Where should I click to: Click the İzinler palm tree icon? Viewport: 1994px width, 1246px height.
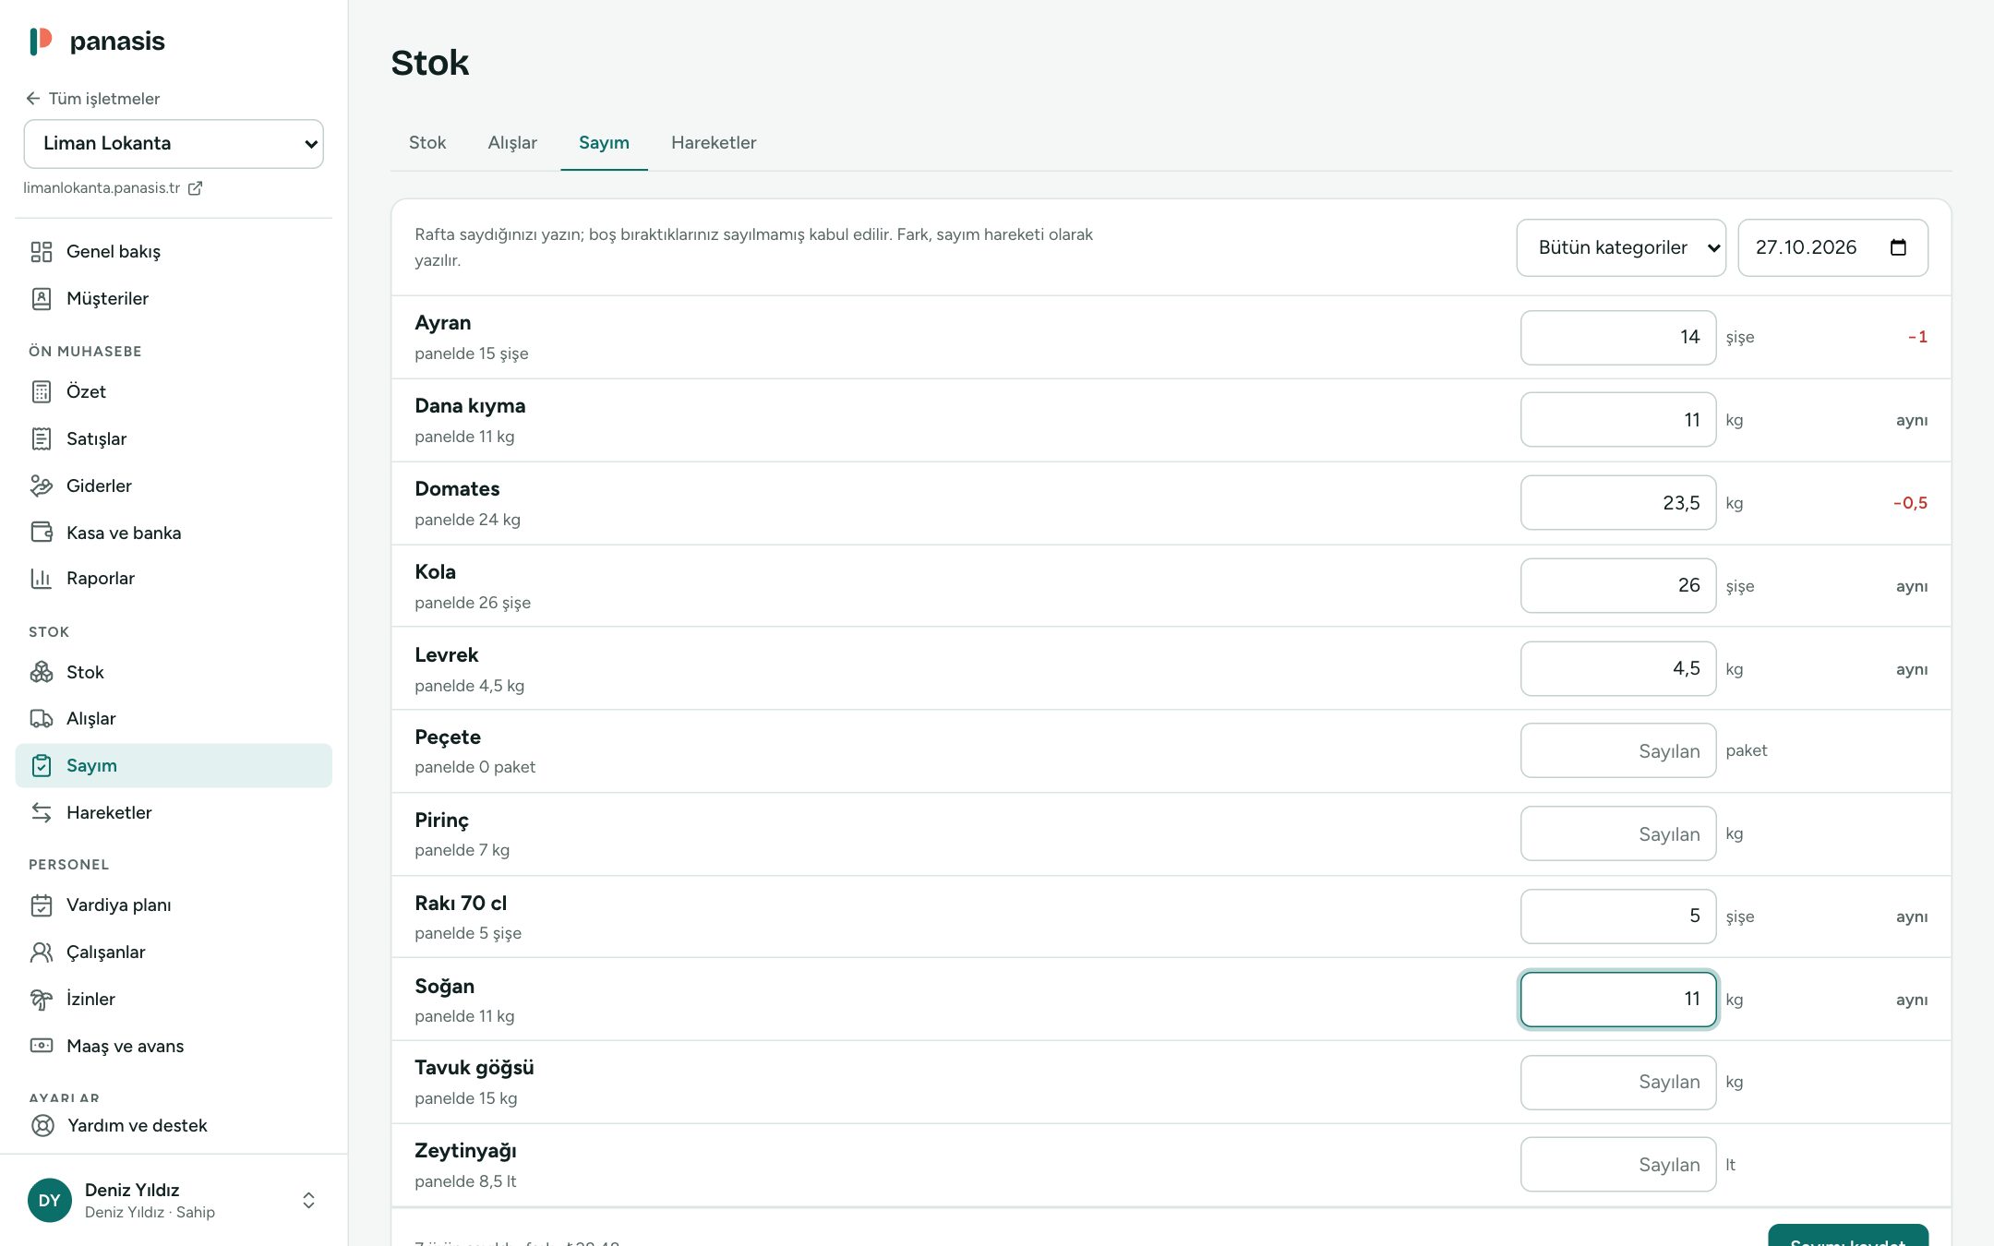point(42,1000)
